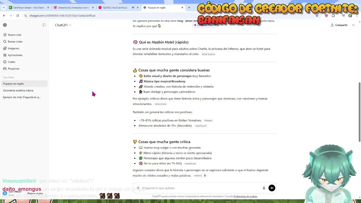Open the conversation three-dot options menu

click(353, 25)
